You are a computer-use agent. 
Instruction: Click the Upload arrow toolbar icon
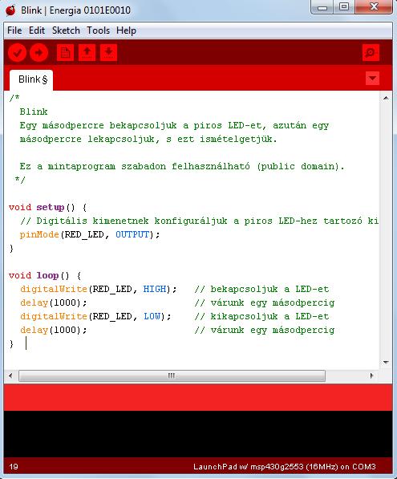point(38,53)
